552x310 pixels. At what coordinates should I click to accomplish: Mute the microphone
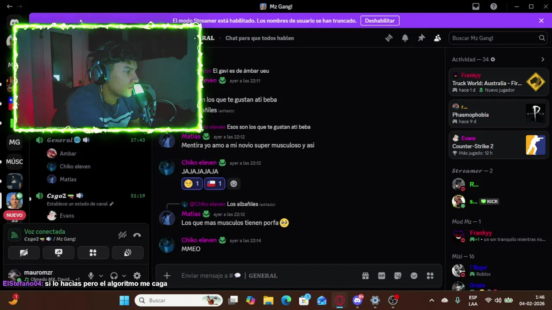91,276
